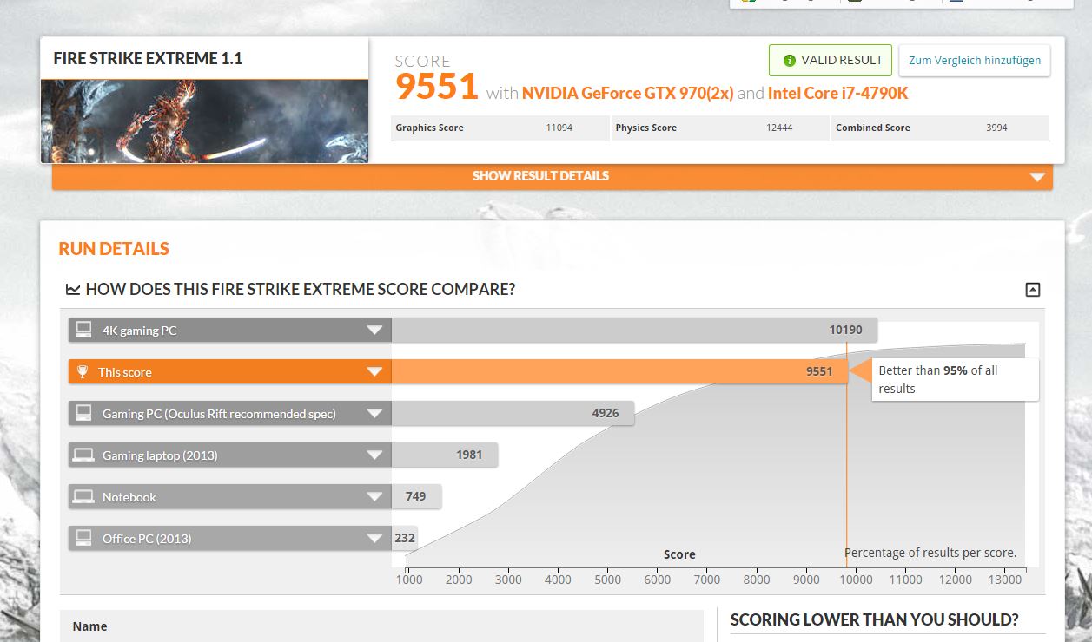Open the Intel Core i7-4790K link
The image size is (1092, 642).
[x=837, y=93]
